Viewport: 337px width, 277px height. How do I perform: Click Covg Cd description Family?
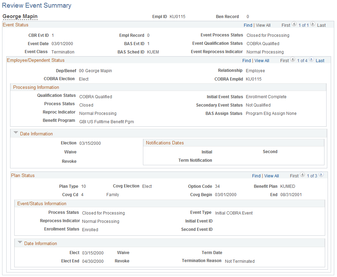[113, 195]
